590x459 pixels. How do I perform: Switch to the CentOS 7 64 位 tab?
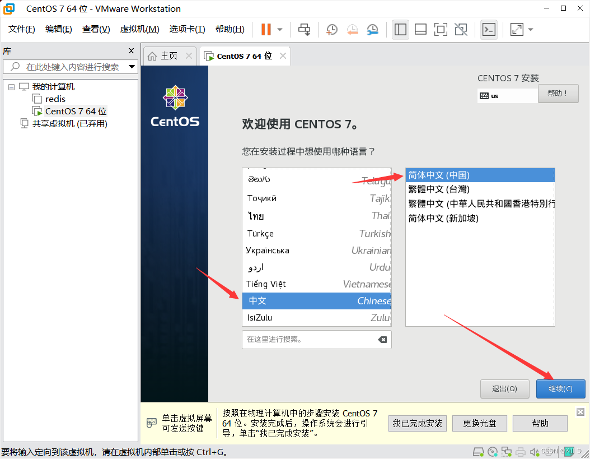click(244, 56)
